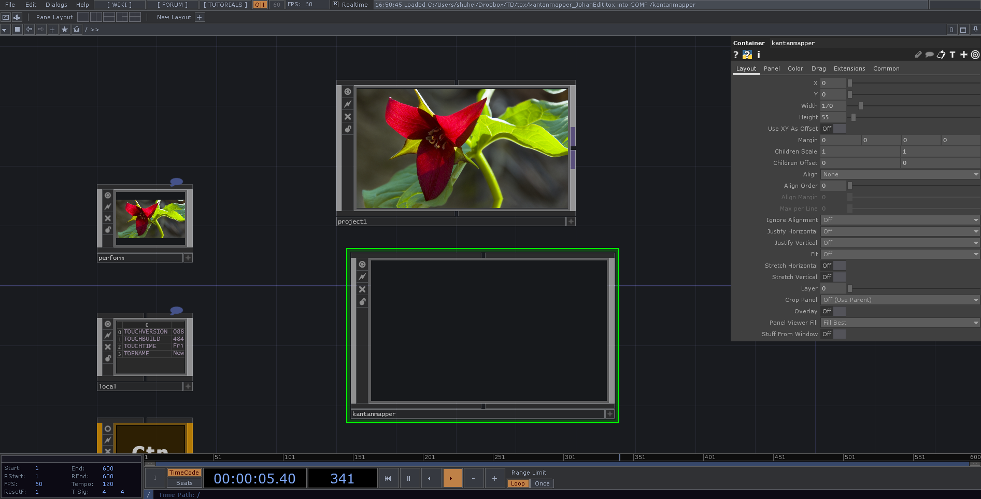
Task: Adjust the Width parameter slider
Action: (x=860, y=106)
